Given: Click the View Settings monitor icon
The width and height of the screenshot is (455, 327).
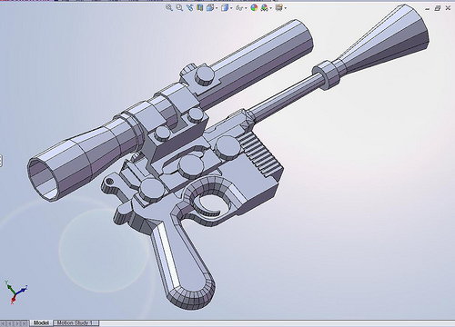Looking at the screenshot, I should [x=279, y=7].
